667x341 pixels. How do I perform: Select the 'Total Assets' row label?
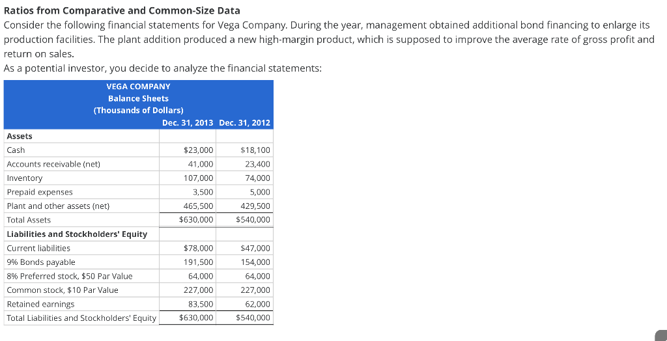29,220
